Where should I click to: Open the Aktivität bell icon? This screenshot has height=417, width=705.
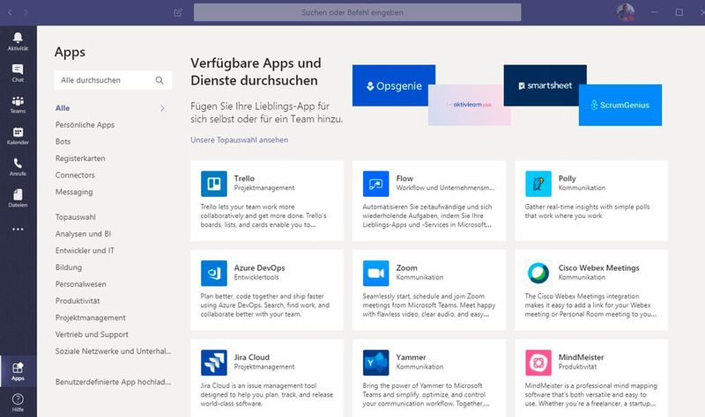(x=18, y=40)
